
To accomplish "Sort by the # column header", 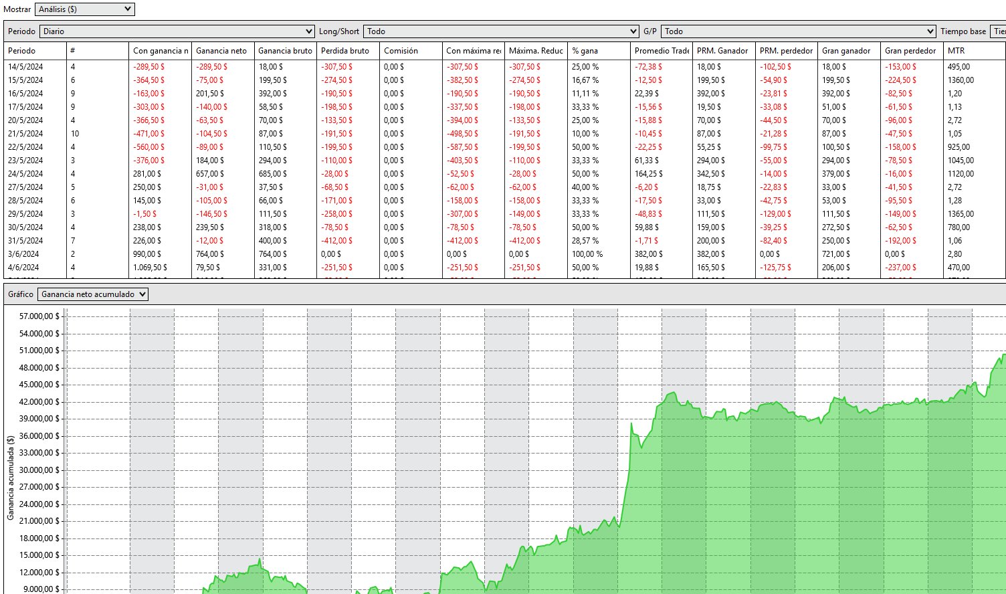I will [x=97, y=51].
